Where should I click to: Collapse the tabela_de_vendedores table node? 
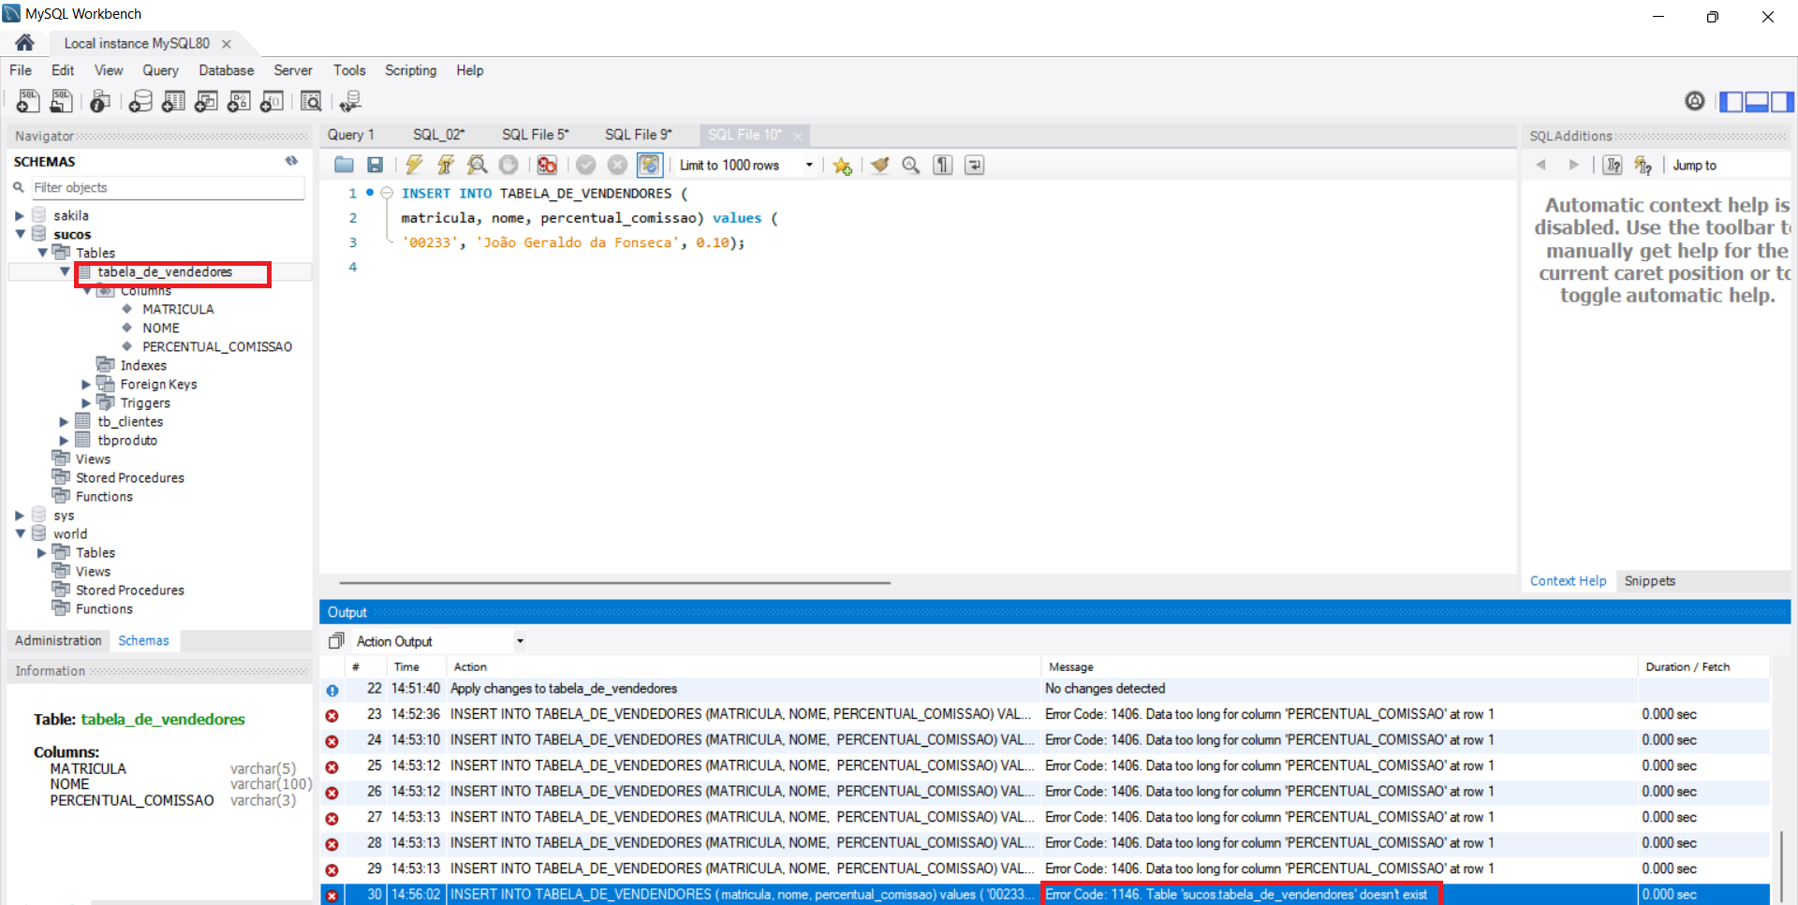tap(65, 271)
